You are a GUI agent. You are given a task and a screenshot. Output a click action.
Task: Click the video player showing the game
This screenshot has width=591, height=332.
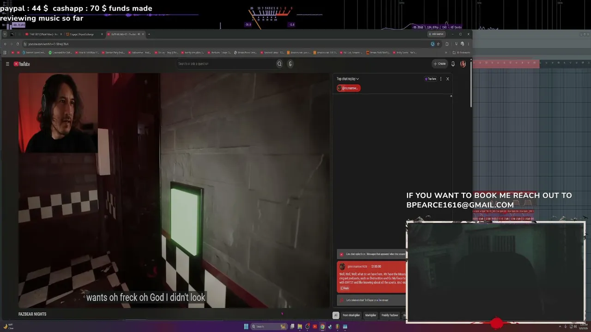click(174, 190)
